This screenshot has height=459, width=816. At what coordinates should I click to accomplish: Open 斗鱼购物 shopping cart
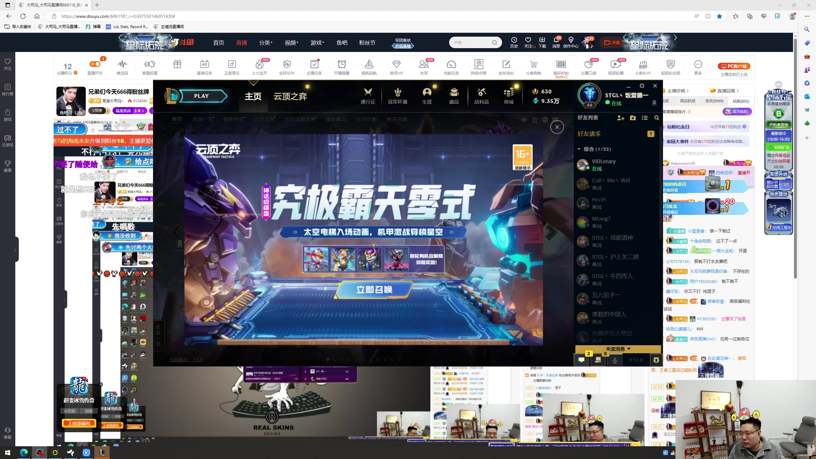(x=534, y=68)
